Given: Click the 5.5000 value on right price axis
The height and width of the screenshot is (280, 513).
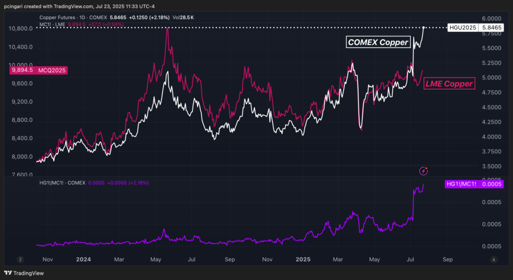Looking at the screenshot, I should point(492,48).
